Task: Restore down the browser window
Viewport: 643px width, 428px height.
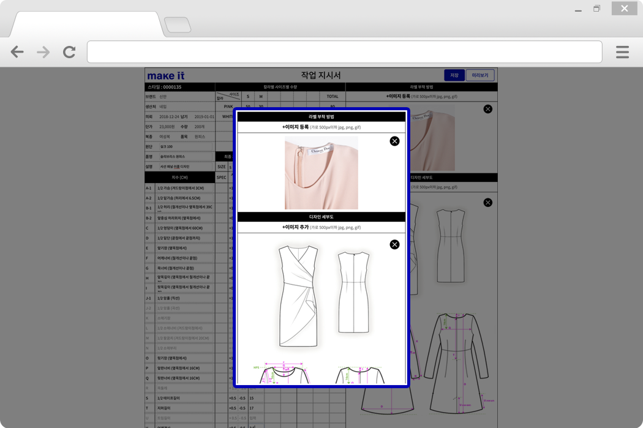Action: 596,9
